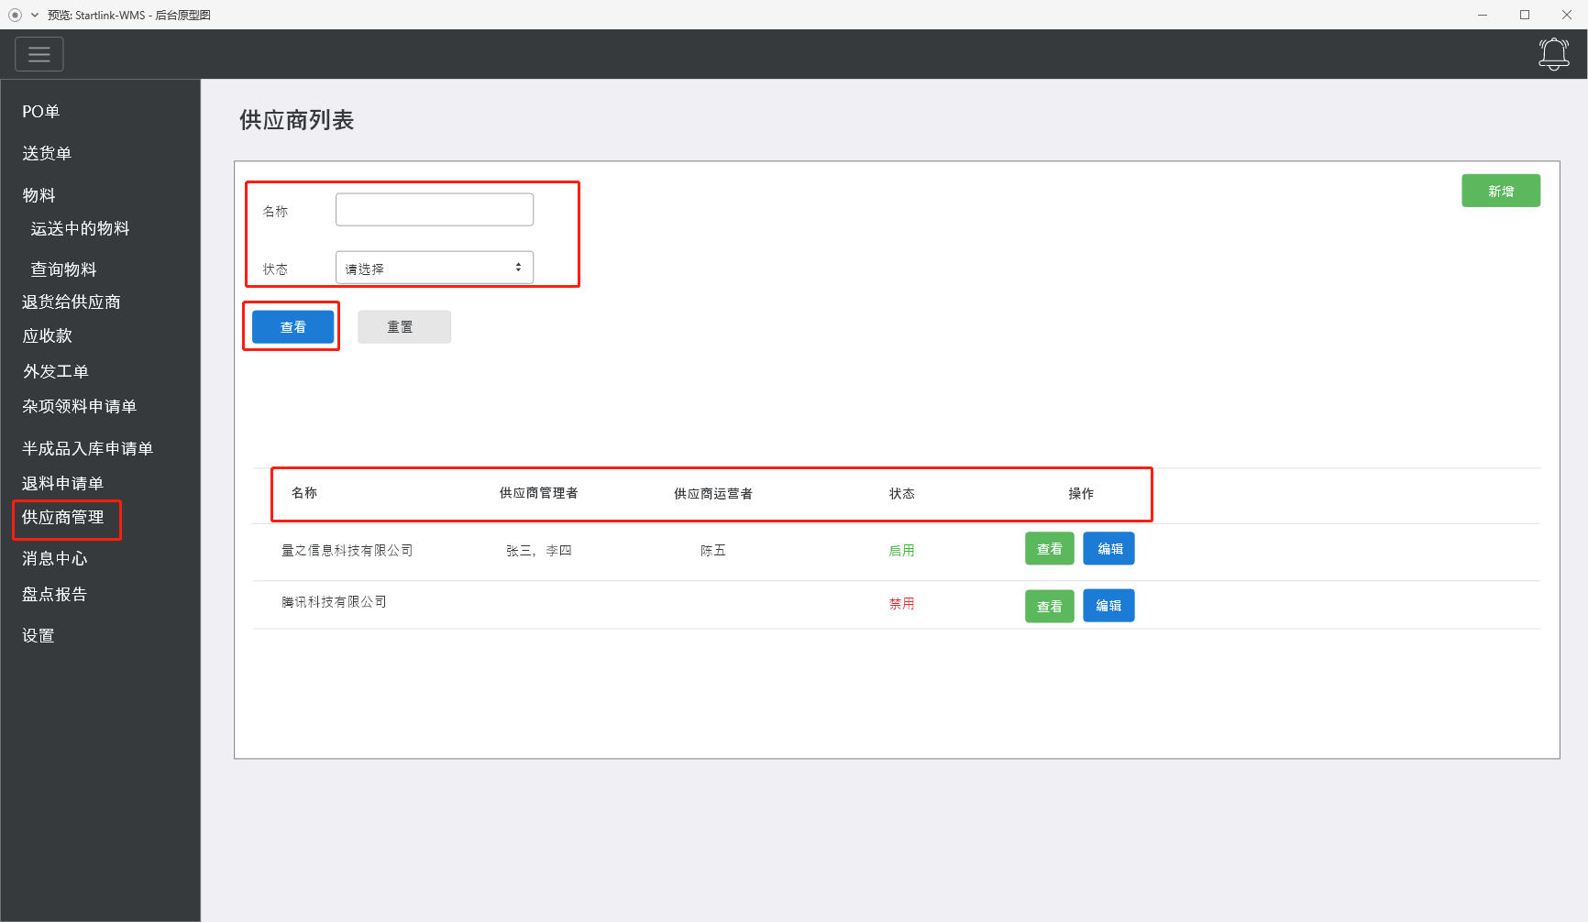Open the 状态 请选择 dropdown
The width and height of the screenshot is (1588, 922).
tap(435, 268)
